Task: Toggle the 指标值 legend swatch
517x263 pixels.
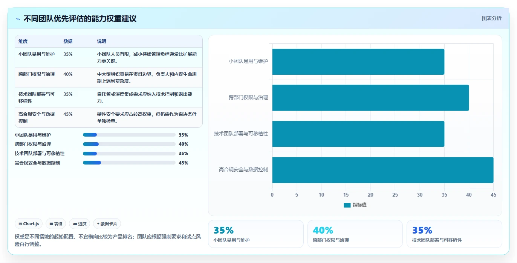Action: (347, 205)
